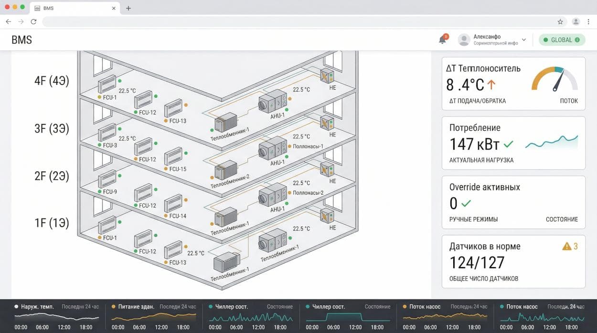Select the FCU-13 unit on floor 1F
This screenshot has width=597, height=333.
[173, 250]
